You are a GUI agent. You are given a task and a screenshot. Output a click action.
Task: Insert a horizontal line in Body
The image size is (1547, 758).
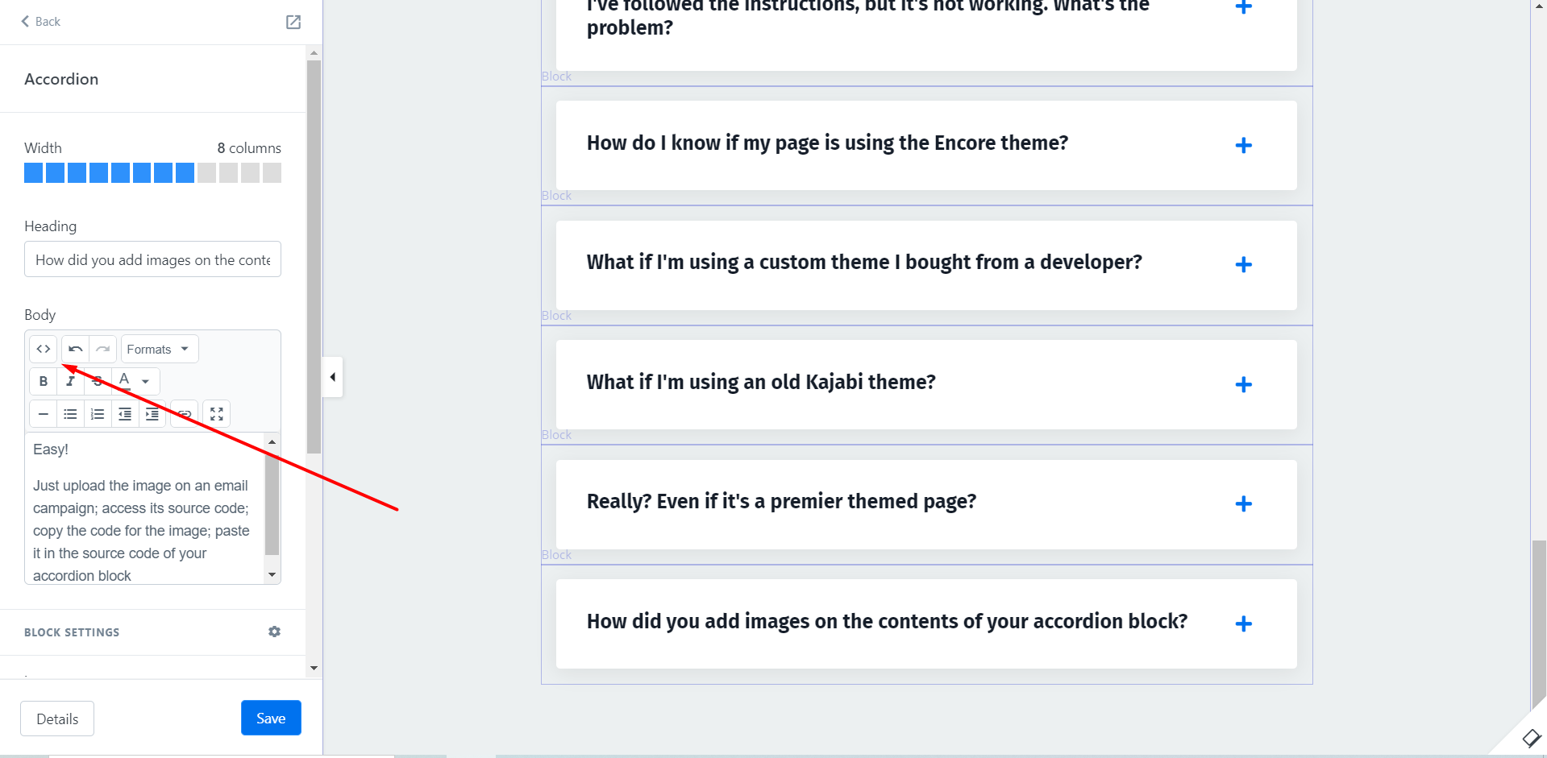(x=44, y=414)
